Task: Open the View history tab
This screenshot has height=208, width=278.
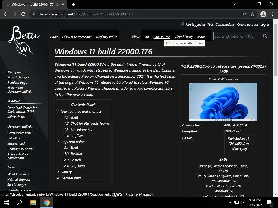Action: coord(184,37)
